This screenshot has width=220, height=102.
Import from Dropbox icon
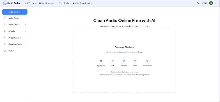click(124, 61)
